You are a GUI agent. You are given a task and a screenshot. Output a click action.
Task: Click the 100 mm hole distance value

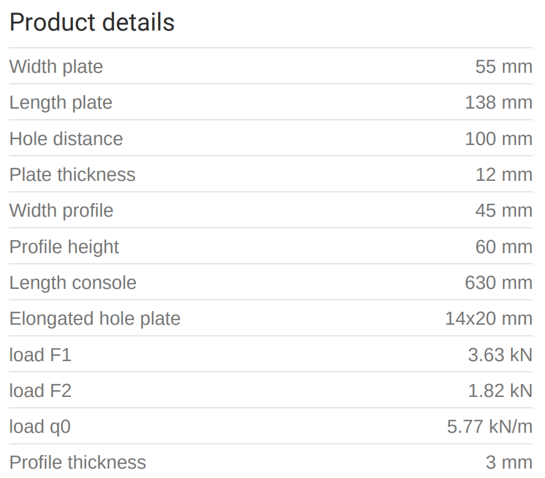(x=498, y=139)
